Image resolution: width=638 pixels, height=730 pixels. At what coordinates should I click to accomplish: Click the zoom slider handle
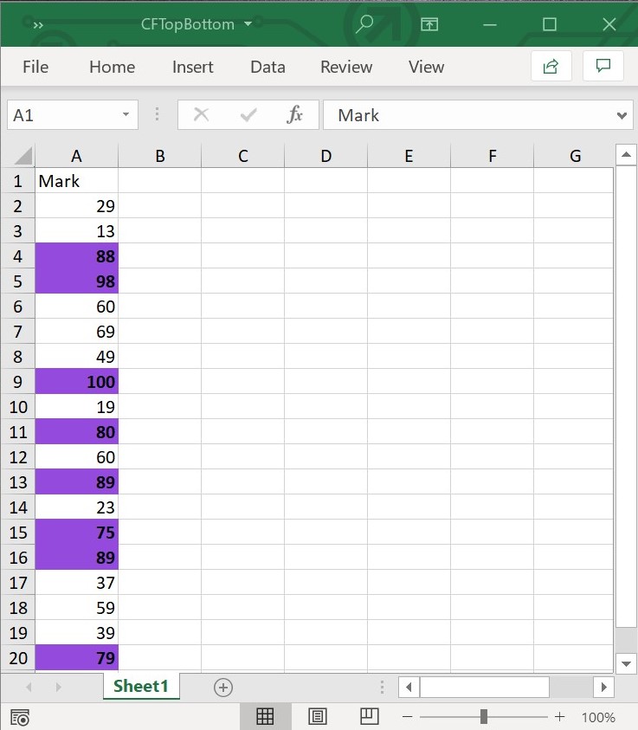[483, 717]
